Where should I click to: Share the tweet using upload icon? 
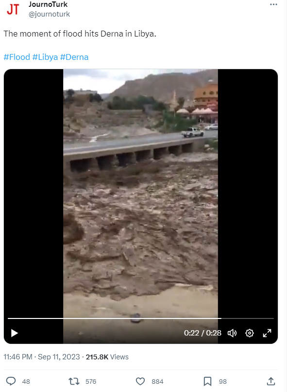coord(271,381)
